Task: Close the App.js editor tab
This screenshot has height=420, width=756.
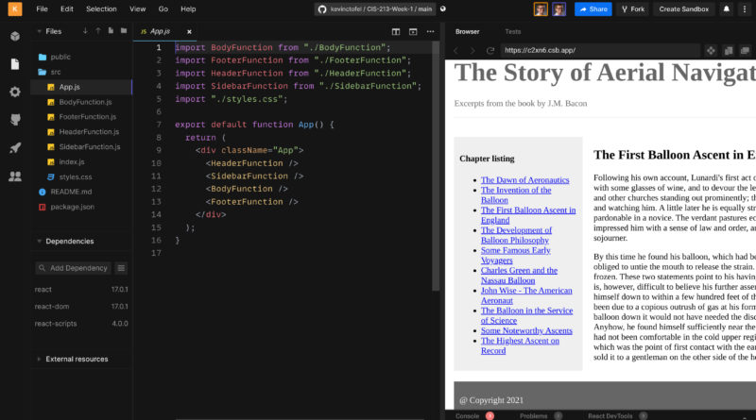Action: (x=189, y=32)
